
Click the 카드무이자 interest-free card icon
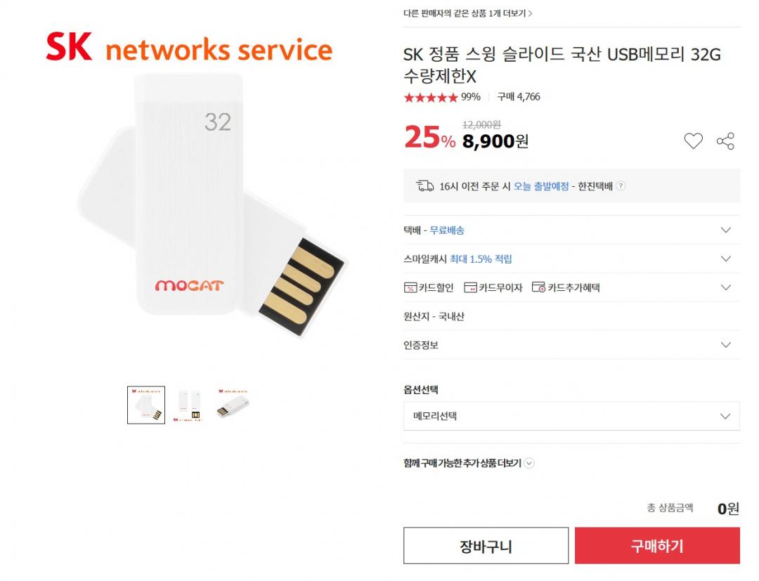click(x=470, y=287)
